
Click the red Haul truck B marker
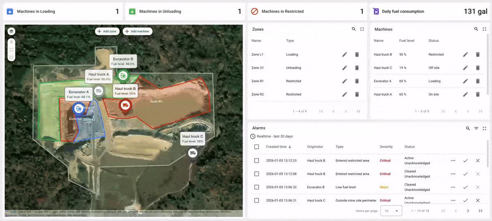click(125, 106)
